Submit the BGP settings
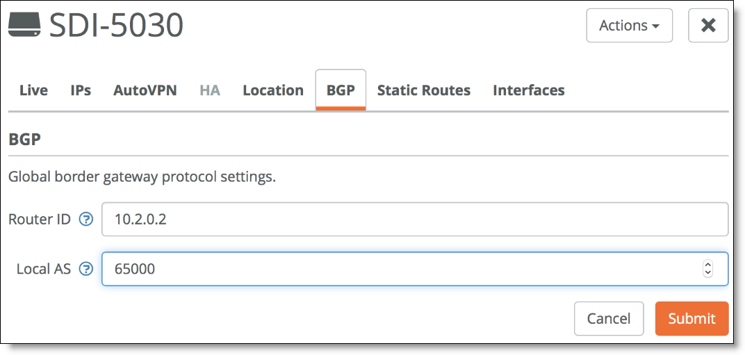This screenshot has height=355, width=745. point(691,318)
